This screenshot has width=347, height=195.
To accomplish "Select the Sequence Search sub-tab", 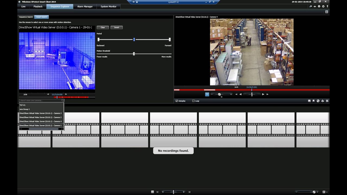I will (x=26, y=17).
